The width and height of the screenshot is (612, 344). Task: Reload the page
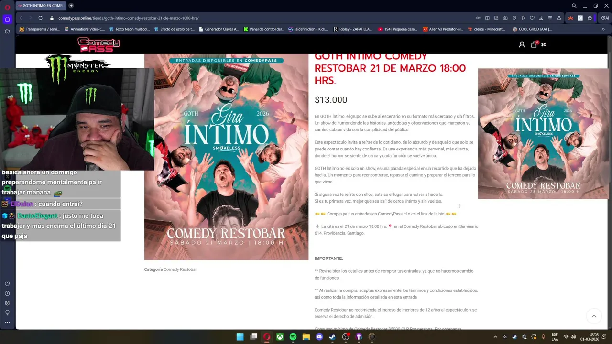[40, 18]
